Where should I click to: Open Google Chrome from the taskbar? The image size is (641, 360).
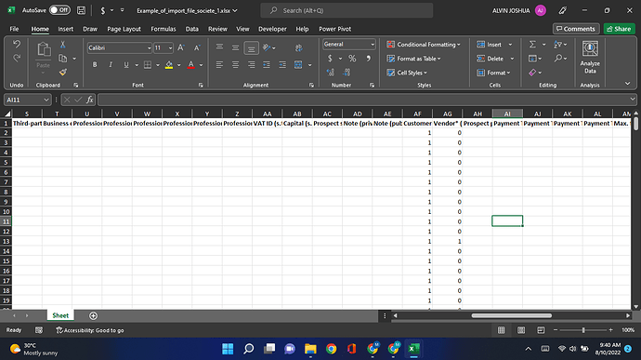[x=331, y=349]
